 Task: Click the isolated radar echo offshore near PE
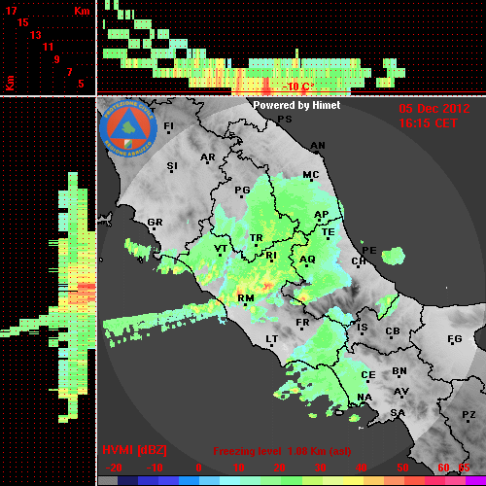click(x=393, y=256)
